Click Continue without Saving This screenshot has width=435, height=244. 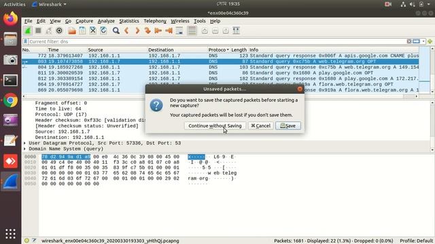click(215, 125)
